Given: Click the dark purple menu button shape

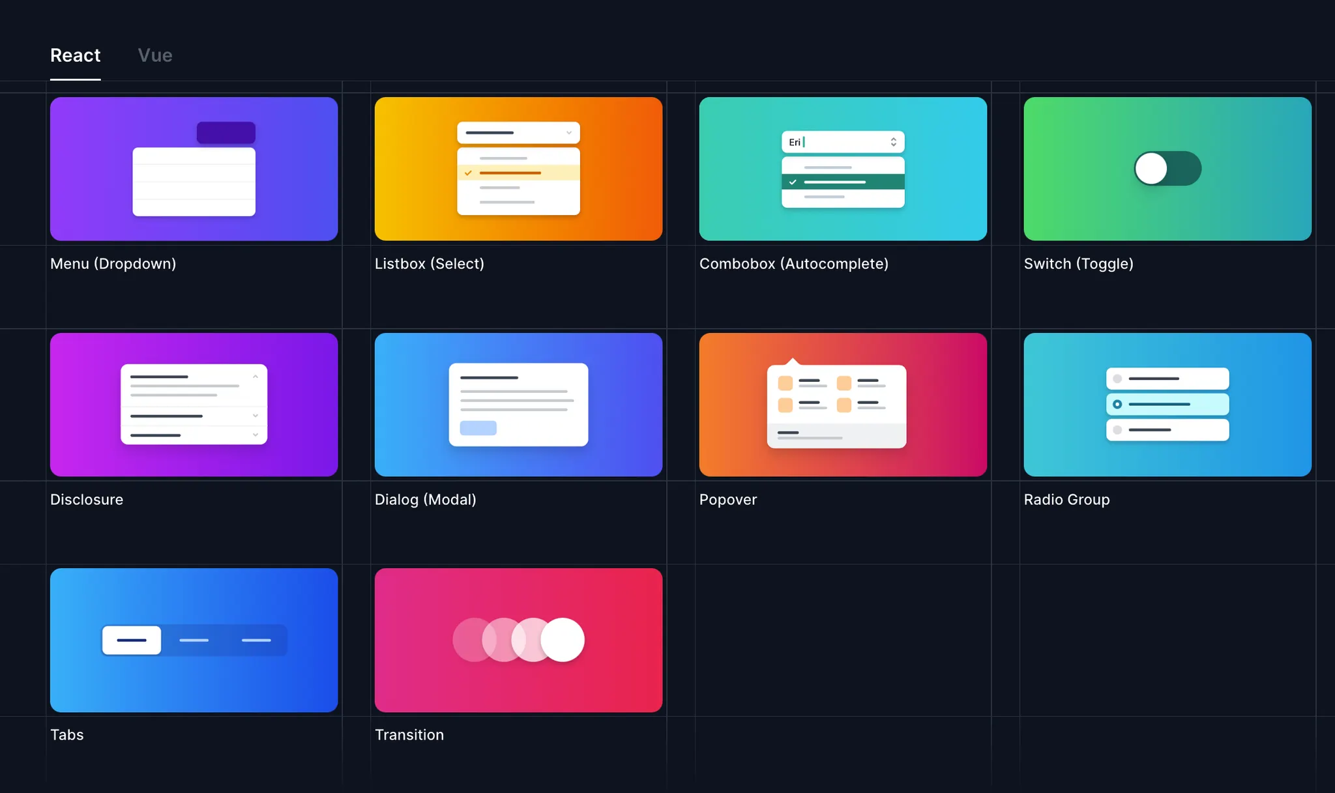Looking at the screenshot, I should point(226,133).
